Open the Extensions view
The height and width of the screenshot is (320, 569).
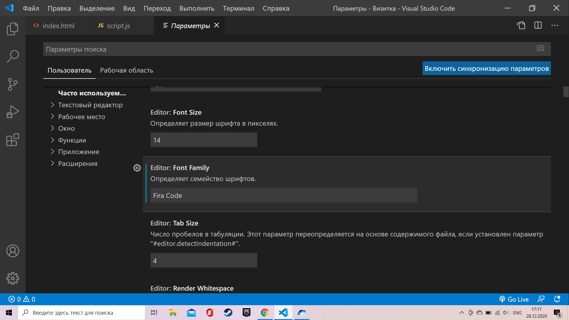tap(12, 140)
